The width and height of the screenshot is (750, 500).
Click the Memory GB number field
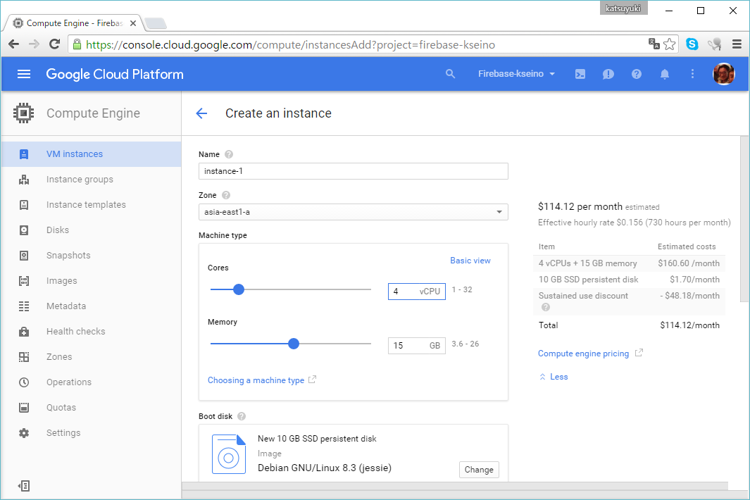click(x=417, y=346)
